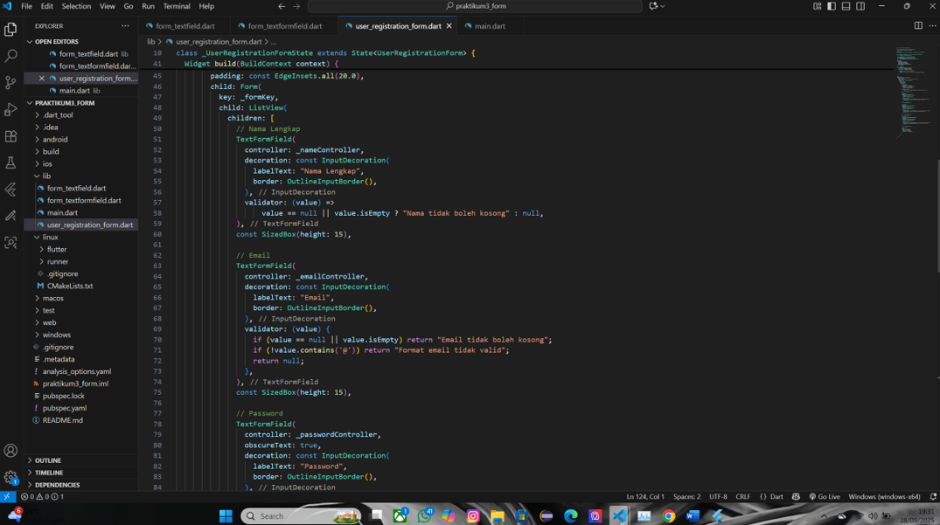This screenshot has height=525, width=940.
Task: Open the Search view in activity bar
Action: point(10,56)
